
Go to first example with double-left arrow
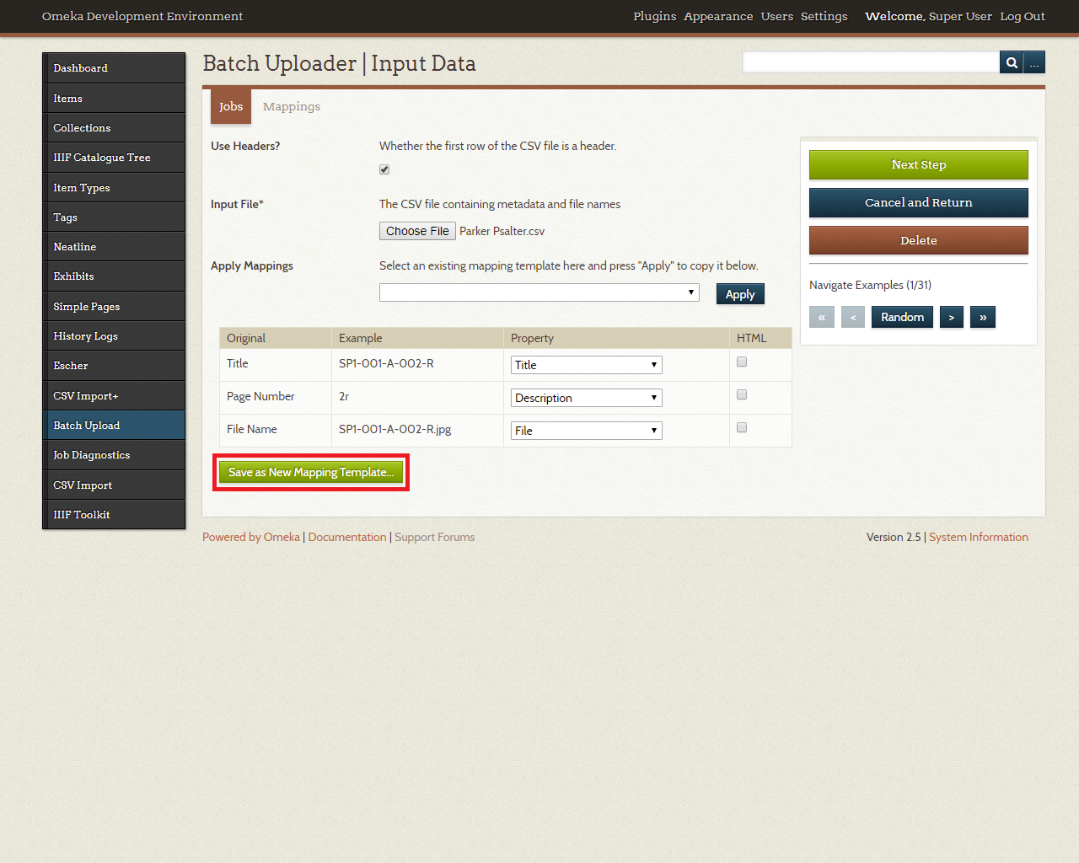821,317
